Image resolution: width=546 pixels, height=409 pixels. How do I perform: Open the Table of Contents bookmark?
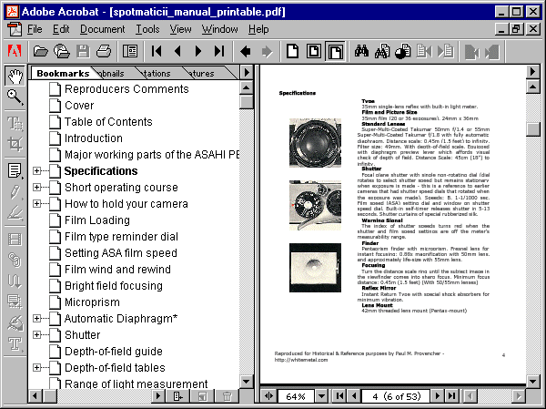108,122
